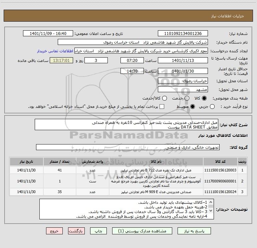Click item name صندلی مدیریتی مدل M 909 E
This screenshot has height=248, width=257.
[x=156, y=192]
